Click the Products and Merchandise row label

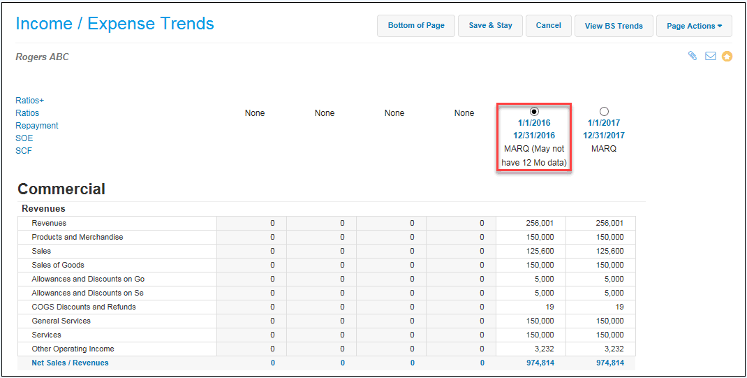[77, 237]
